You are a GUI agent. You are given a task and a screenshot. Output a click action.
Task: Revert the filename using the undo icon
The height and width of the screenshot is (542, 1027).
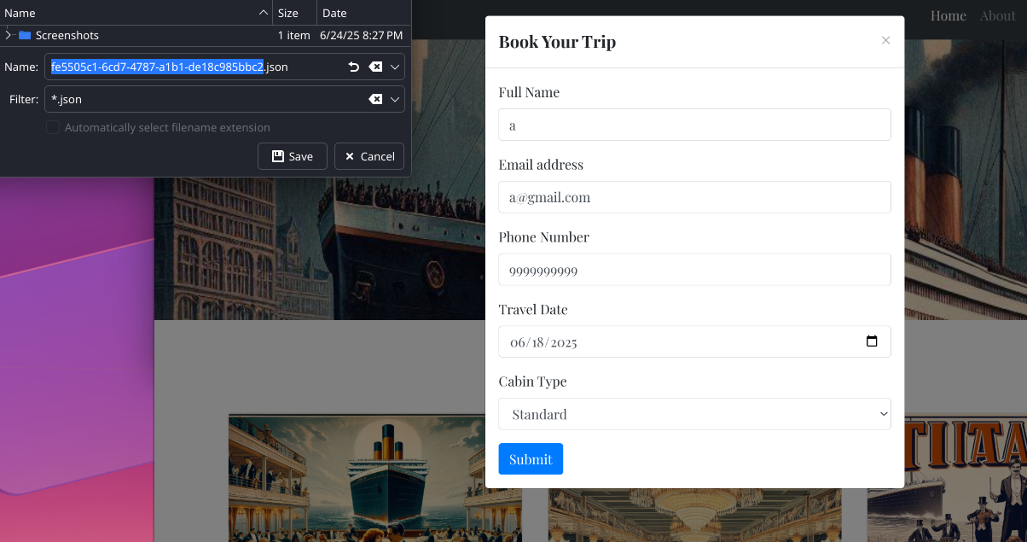(354, 67)
